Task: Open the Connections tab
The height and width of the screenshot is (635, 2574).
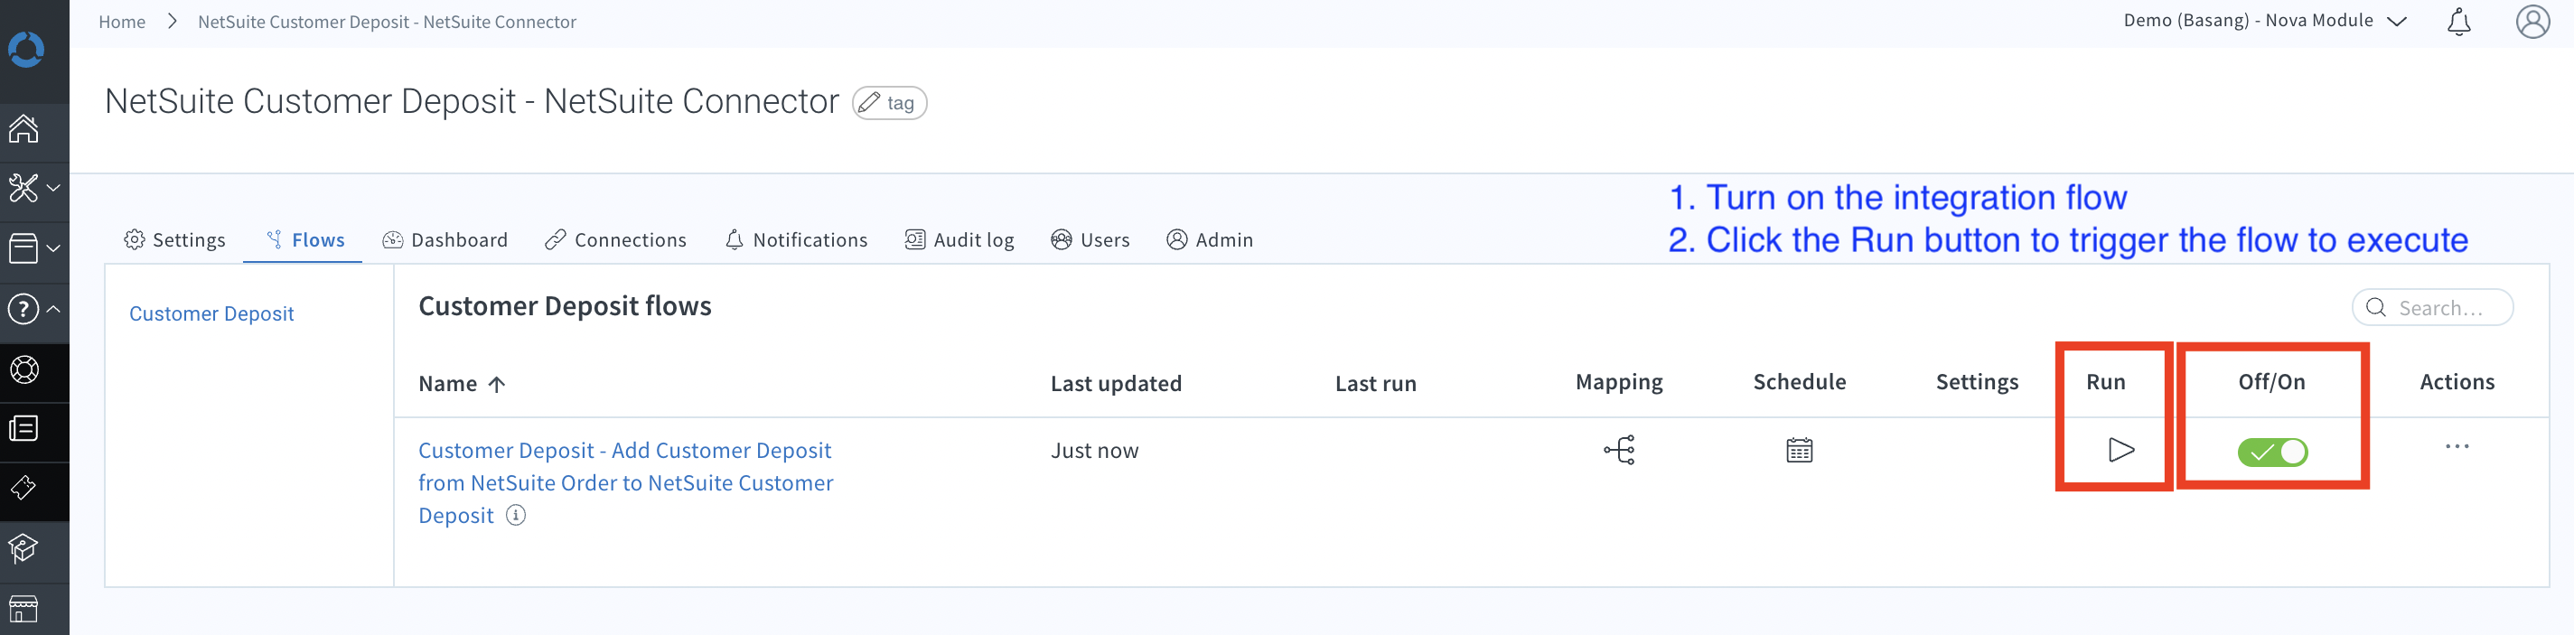Action: pos(615,239)
